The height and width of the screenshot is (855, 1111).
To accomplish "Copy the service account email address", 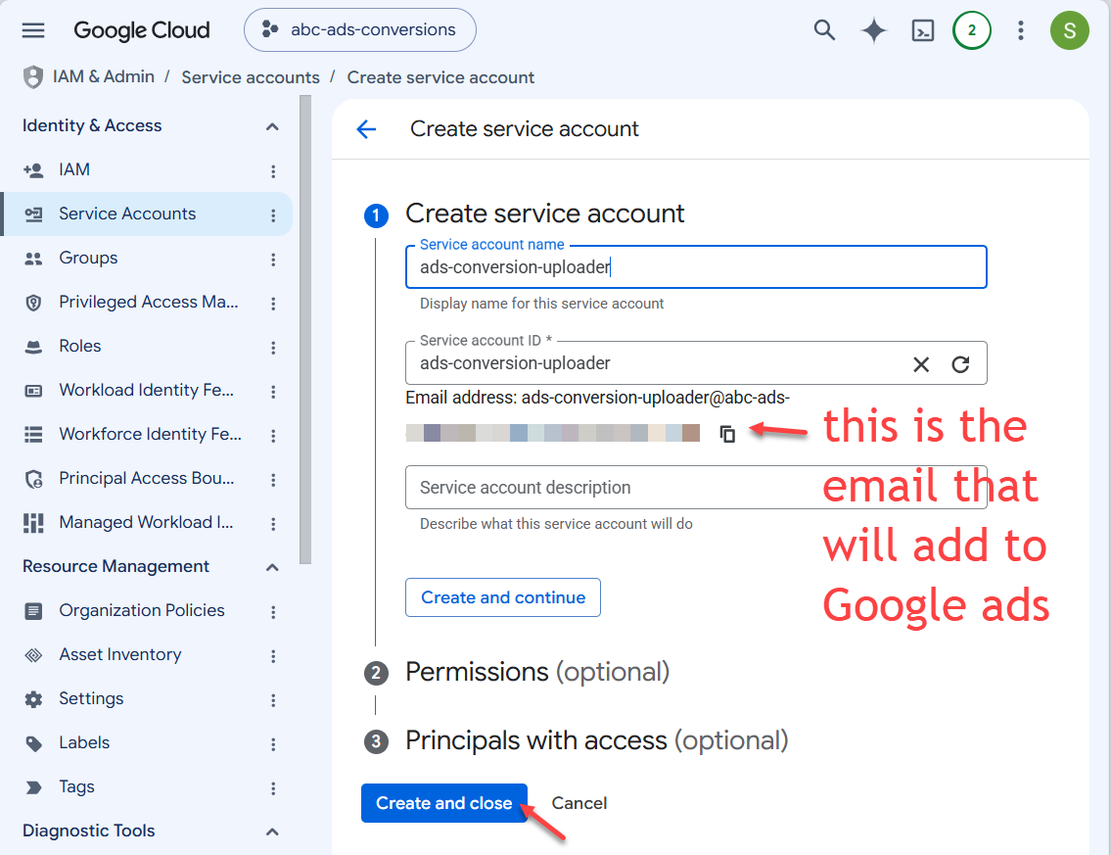I will (727, 433).
